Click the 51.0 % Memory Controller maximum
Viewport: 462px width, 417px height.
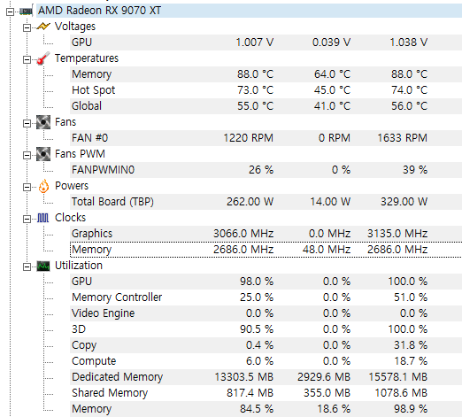click(411, 297)
